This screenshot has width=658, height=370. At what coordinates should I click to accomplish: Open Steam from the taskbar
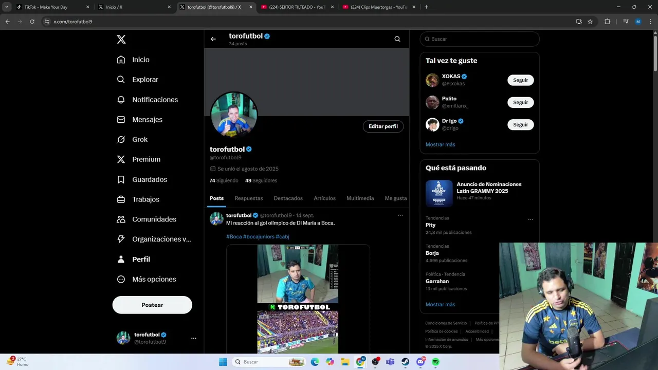tap(406, 362)
